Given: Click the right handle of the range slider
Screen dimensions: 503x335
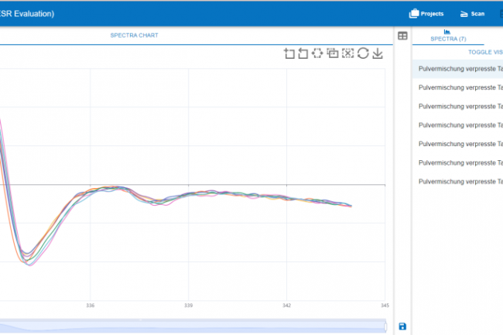Looking at the screenshot, I should pos(385,326).
